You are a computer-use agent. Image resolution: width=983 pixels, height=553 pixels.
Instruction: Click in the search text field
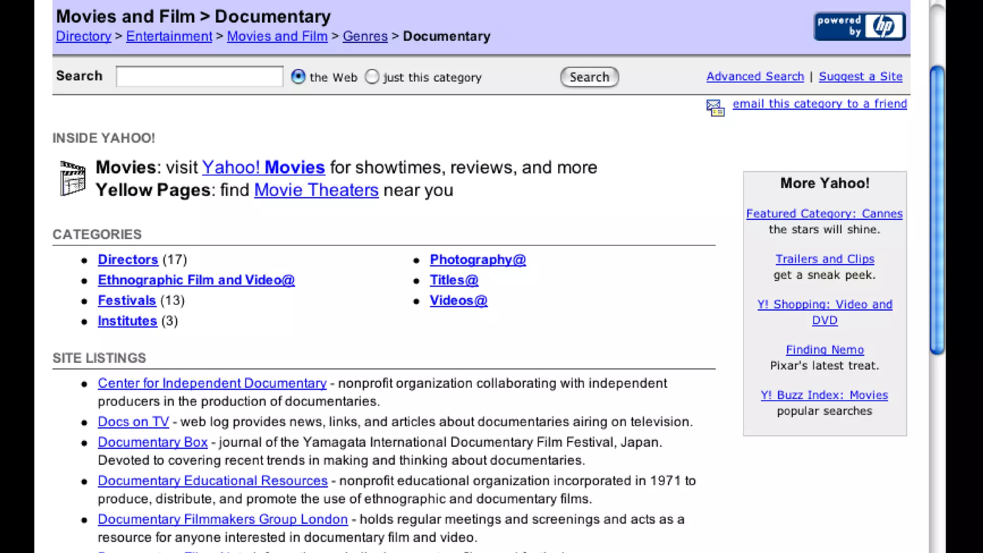pos(199,77)
